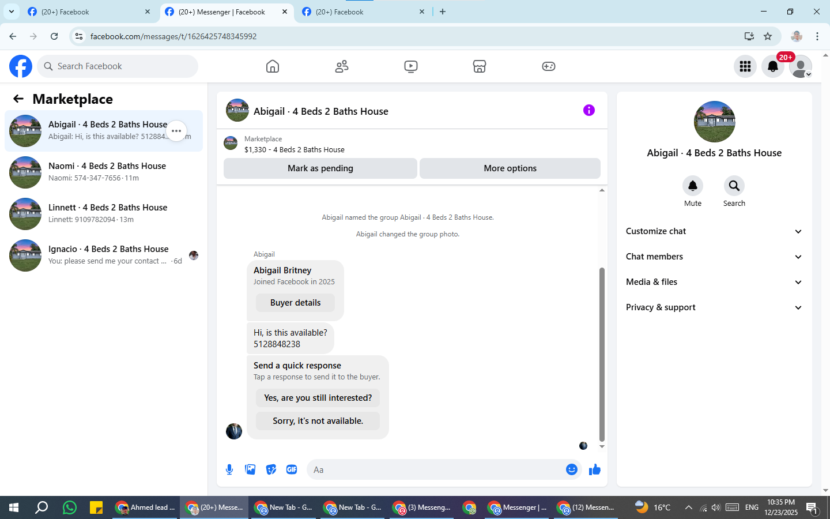Open the Video (Watch) icon

coord(411,66)
